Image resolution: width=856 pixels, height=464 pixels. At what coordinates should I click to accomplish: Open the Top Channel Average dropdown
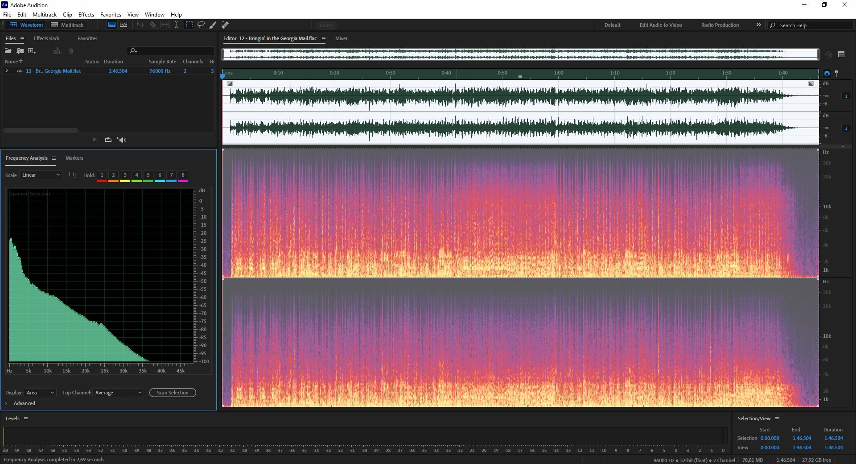[118, 393]
